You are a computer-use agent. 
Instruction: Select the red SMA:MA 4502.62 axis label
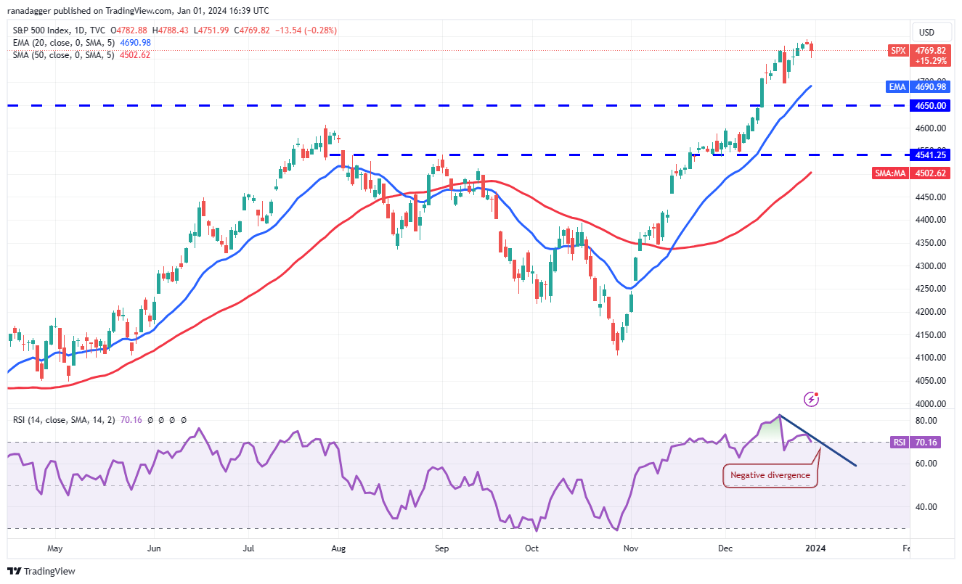913,173
